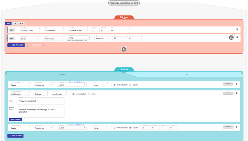This screenshot has height=141, width=248.
Task: Select AND trigger operator
Action: pyautogui.click(x=8, y=24)
